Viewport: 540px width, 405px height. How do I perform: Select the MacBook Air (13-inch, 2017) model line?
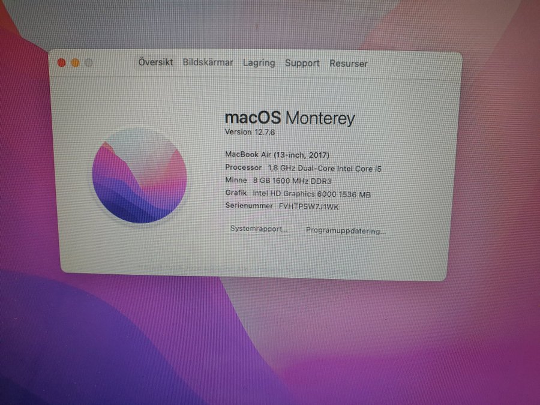tap(277, 155)
